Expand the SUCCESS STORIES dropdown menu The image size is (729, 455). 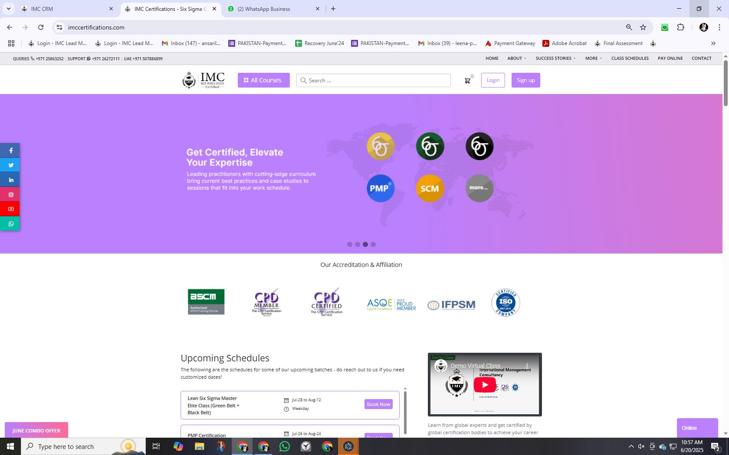pyautogui.click(x=555, y=58)
